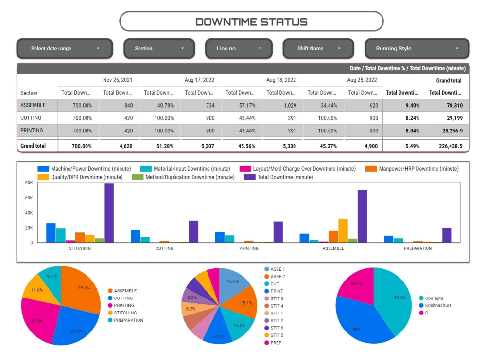Click the Nov 25, 2021 column header
Viewport: 486px width, 364px height.
118,80
